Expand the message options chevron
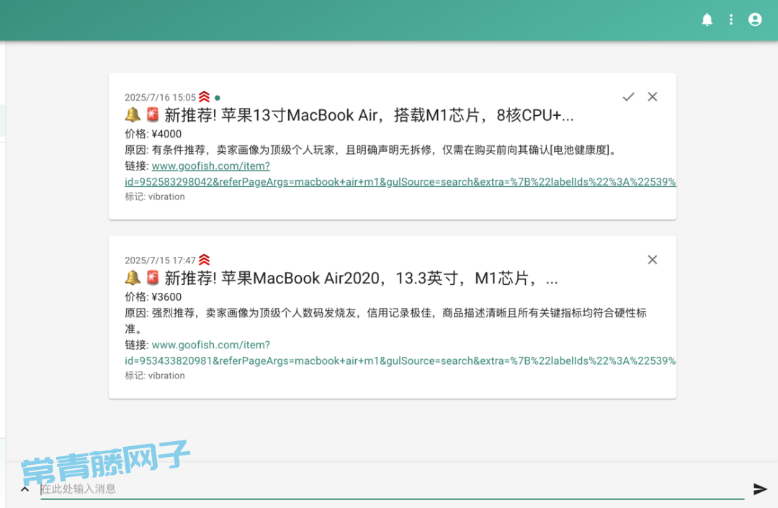Viewport: 778px width, 508px height. (x=24, y=490)
